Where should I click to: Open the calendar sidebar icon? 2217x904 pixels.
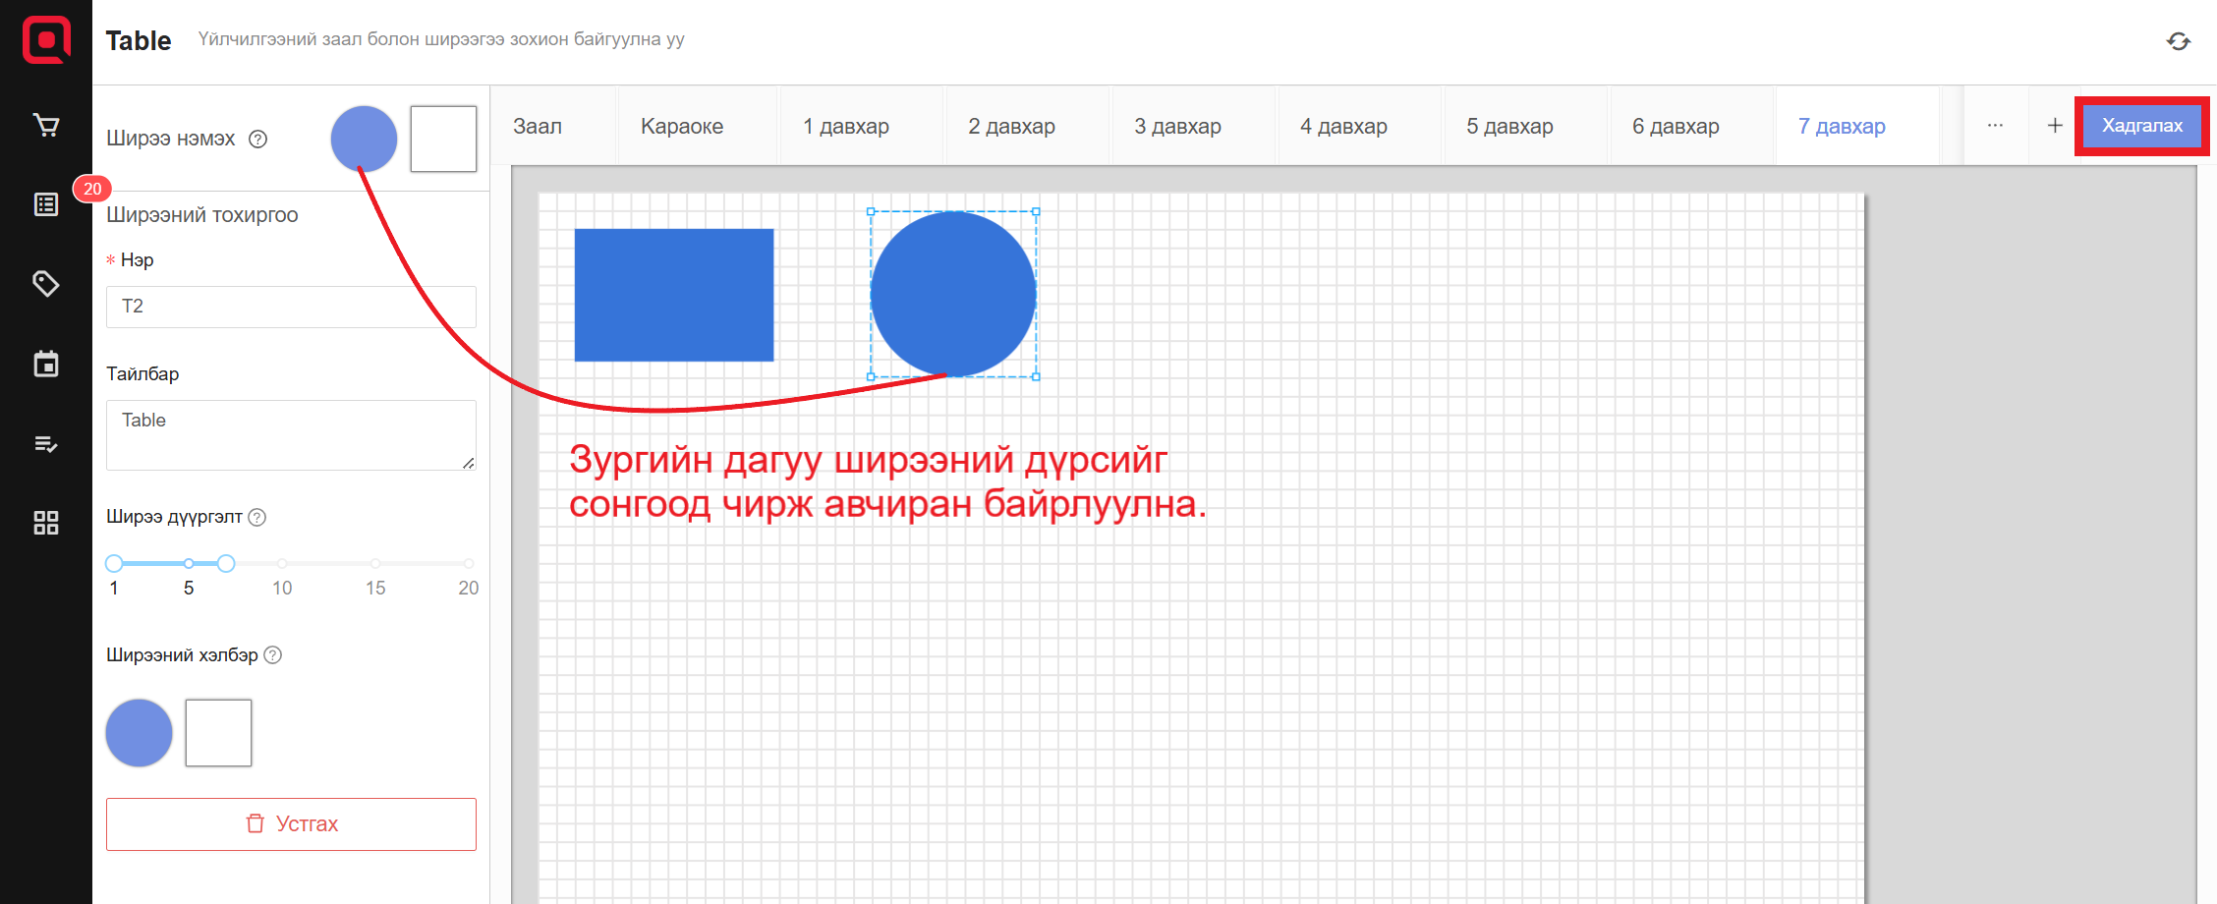(x=46, y=364)
